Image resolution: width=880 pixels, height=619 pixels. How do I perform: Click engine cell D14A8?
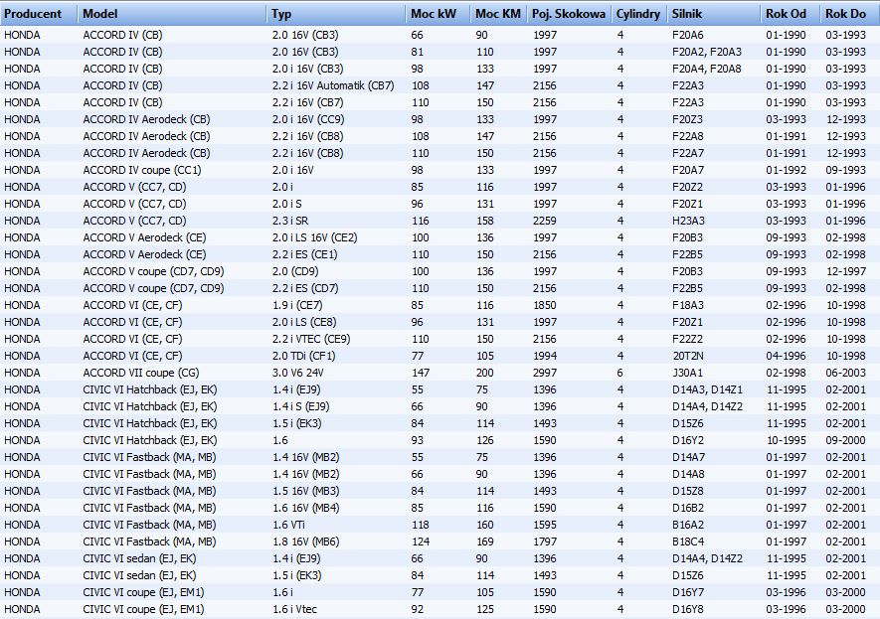(688, 474)
